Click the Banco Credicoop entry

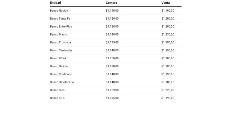click(x=61, y=74)
